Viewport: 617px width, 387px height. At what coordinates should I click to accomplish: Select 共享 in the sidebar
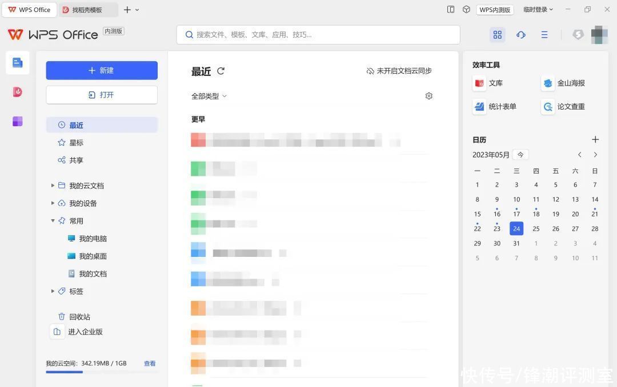click(102, 160)
